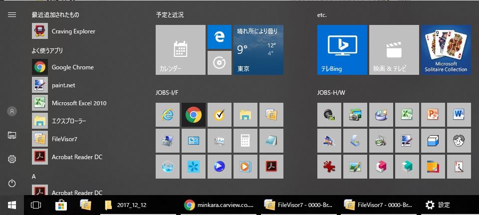Image resolution: width=479 pixels, height=215 pixels.
Task: Open the performance monitor graph tile
Action: pos(220,141)
